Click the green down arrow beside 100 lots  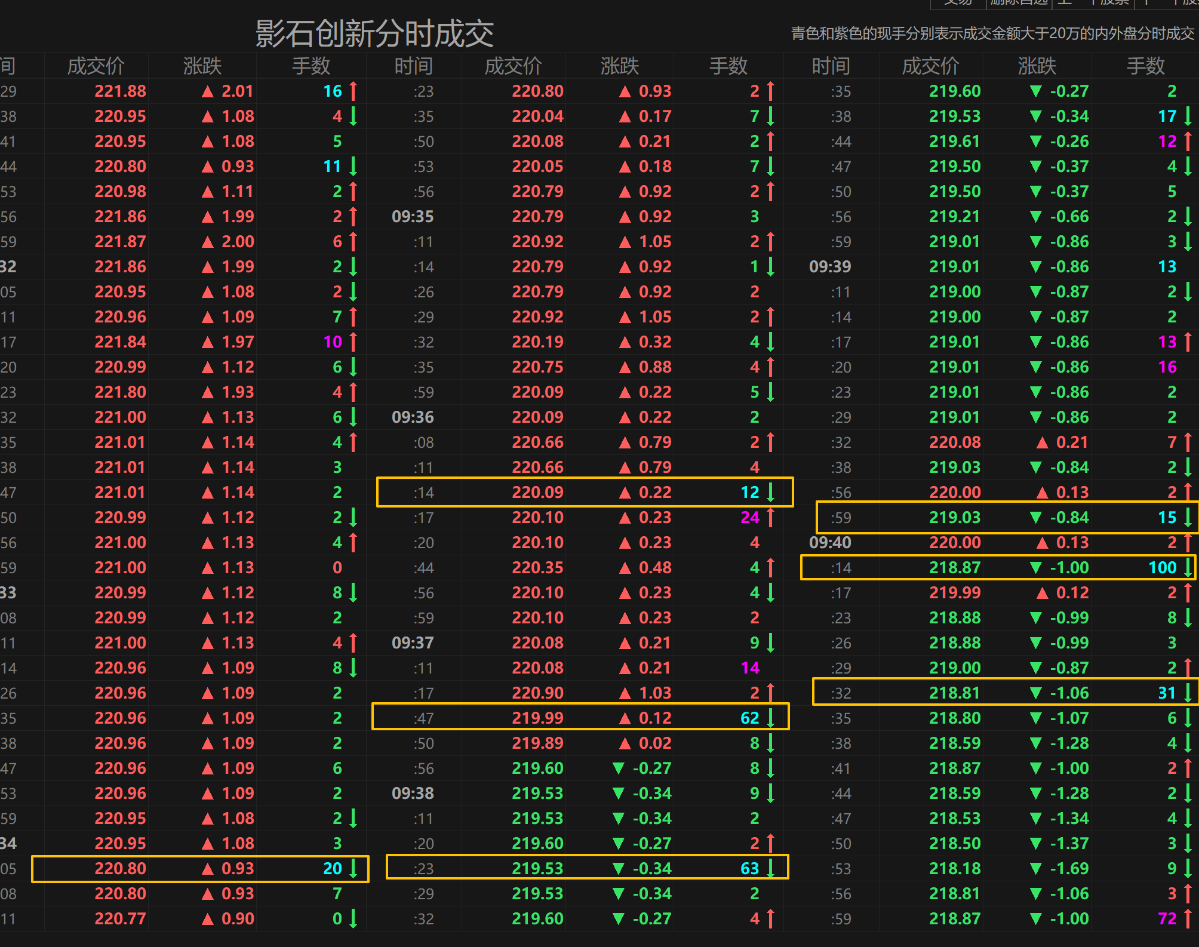pos(1188,567)
